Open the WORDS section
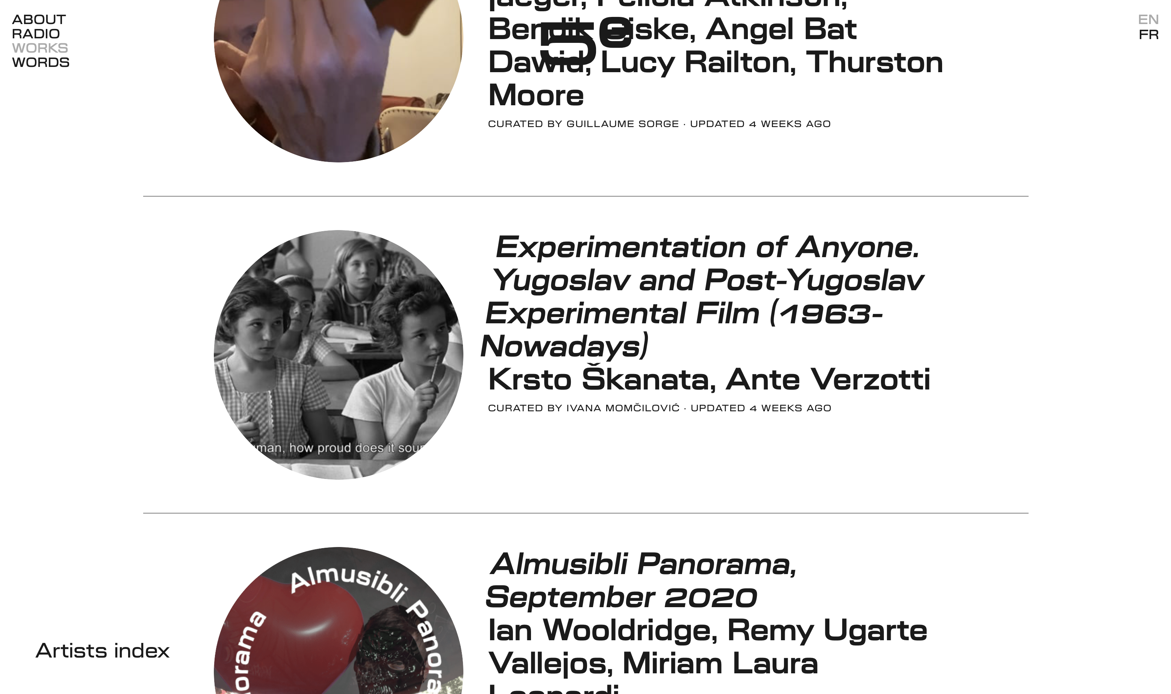This screenshot has height=694, width=1171. tap(41, 62)
